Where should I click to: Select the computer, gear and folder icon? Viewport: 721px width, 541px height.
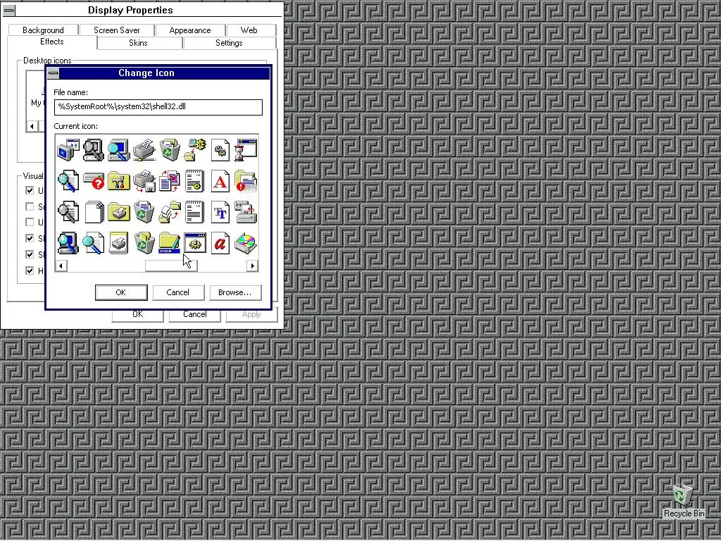[195, 150]
